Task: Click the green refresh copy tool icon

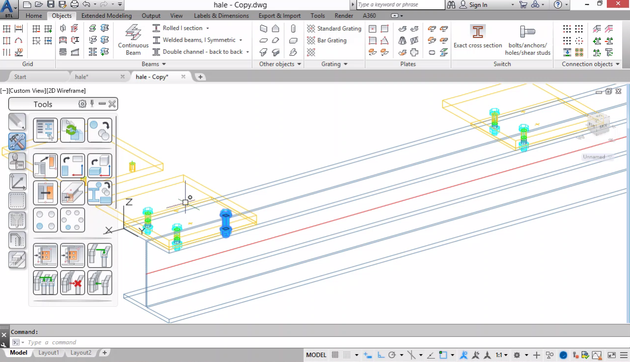Action: [x=73, y=130]
